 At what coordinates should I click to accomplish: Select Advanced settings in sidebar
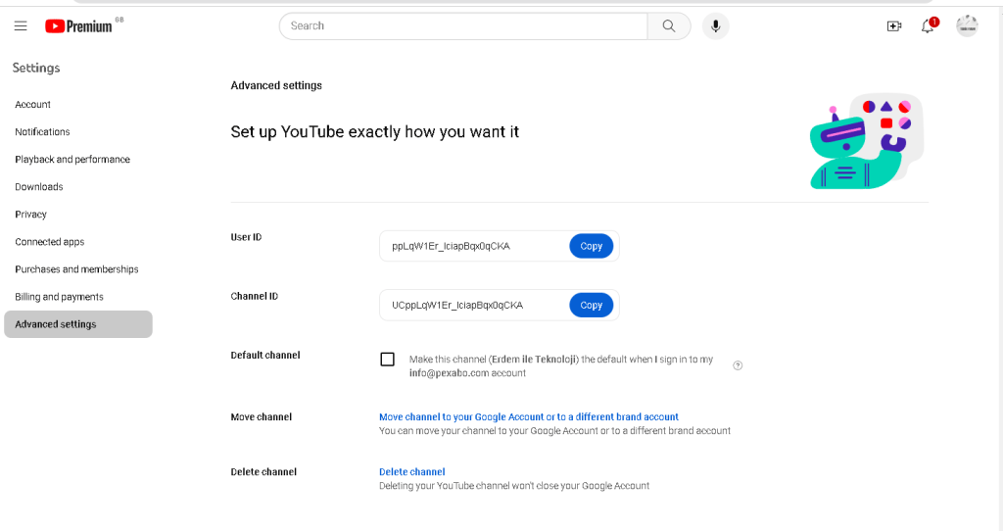[x=78, y=324]
